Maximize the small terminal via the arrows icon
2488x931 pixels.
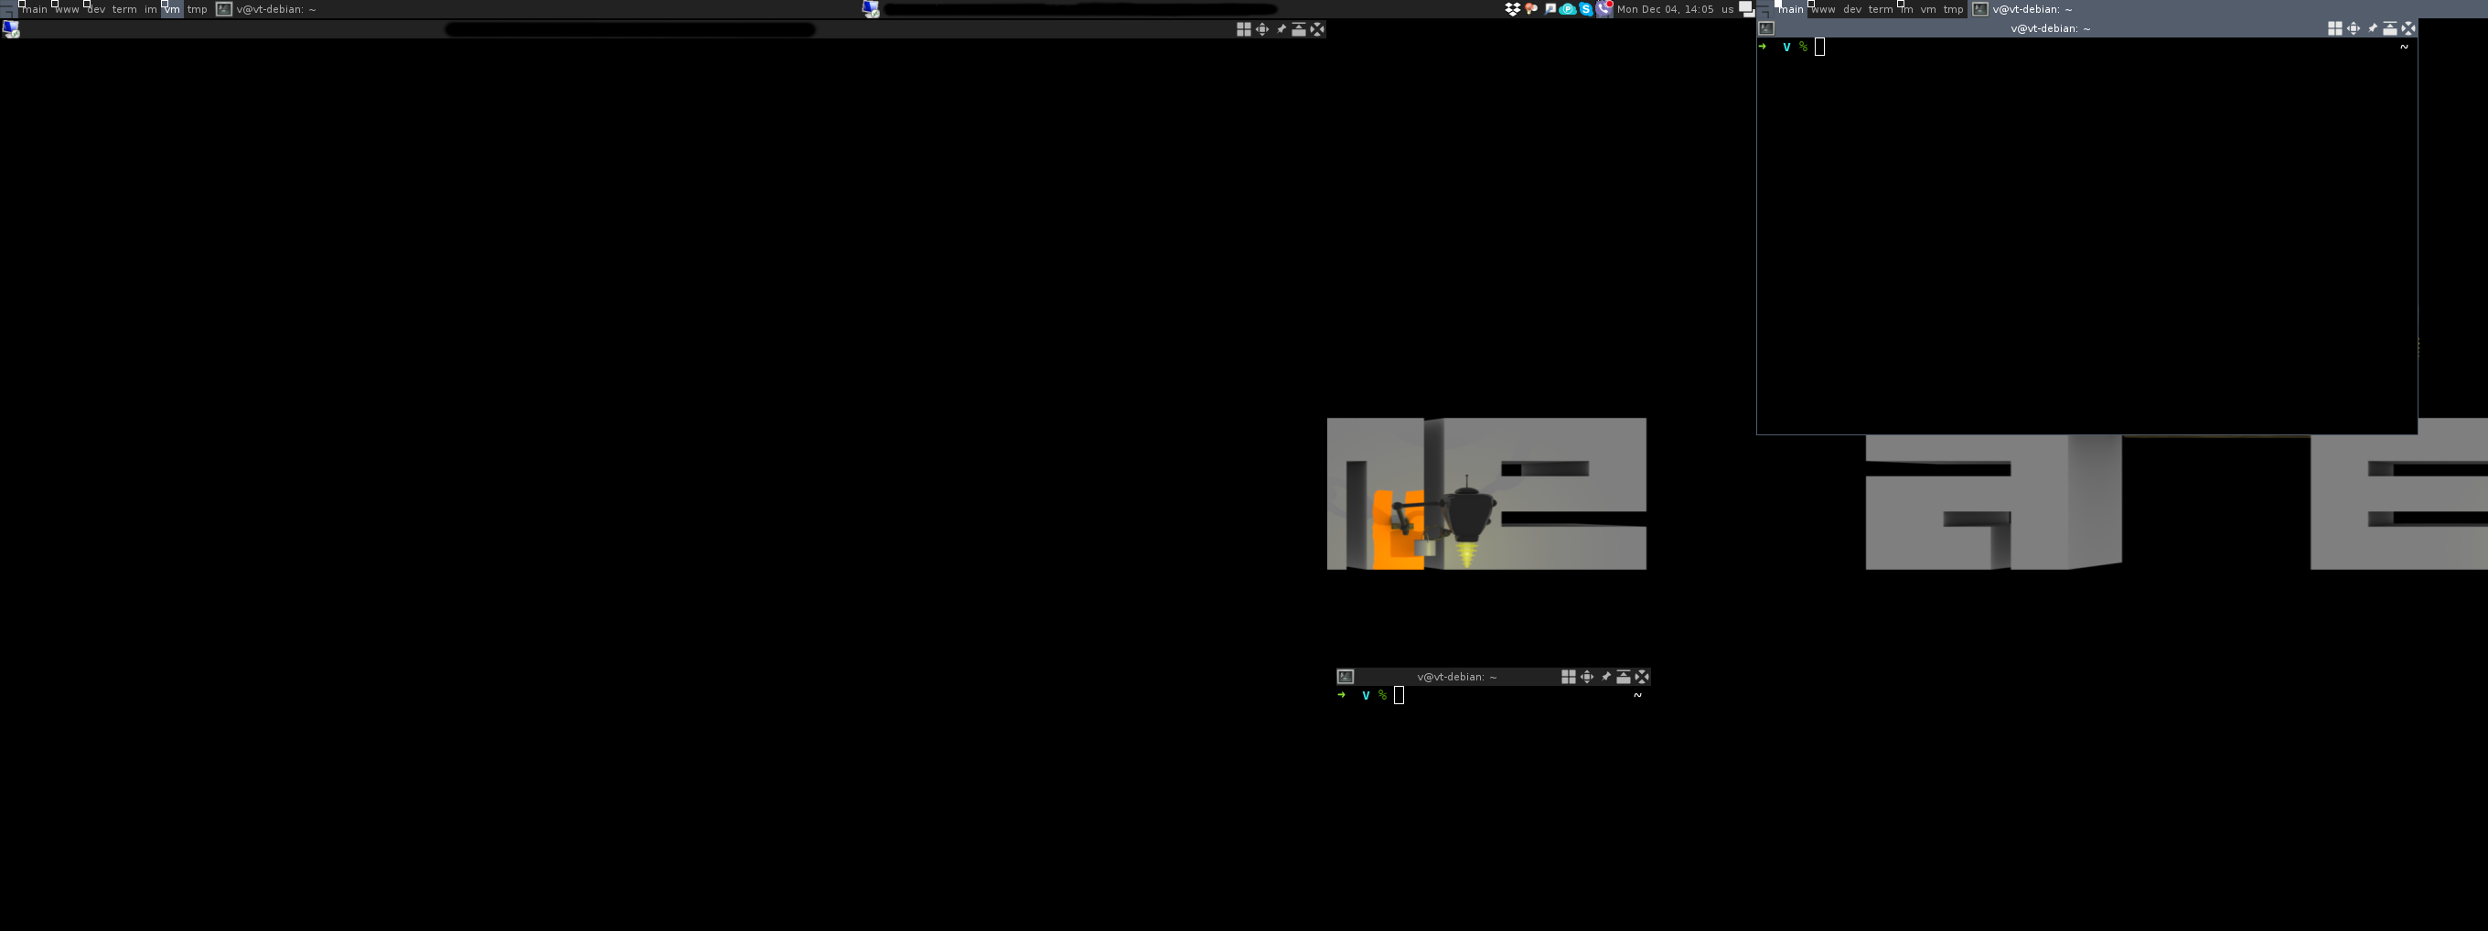(x=1642, y=676)
